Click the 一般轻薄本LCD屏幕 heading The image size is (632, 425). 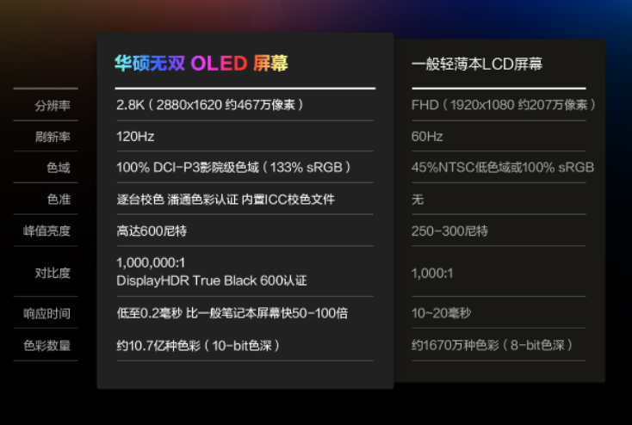click(x=477, y=64)
